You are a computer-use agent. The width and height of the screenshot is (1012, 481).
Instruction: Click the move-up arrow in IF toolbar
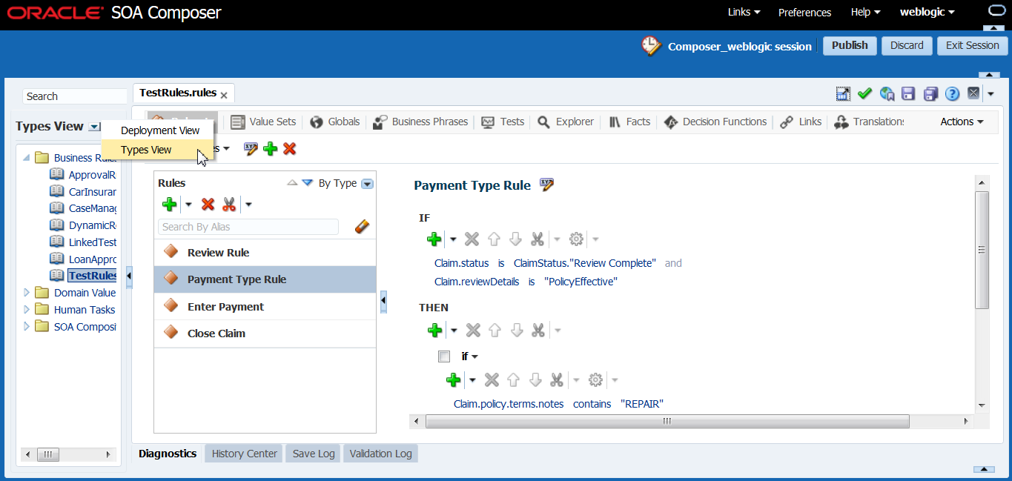click(494, 239)
